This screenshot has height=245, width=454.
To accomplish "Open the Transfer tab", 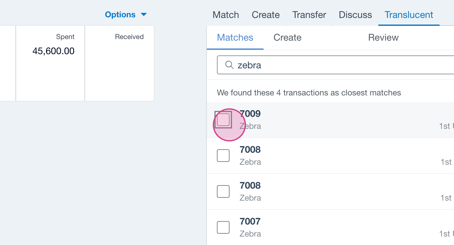I will 309,15.
